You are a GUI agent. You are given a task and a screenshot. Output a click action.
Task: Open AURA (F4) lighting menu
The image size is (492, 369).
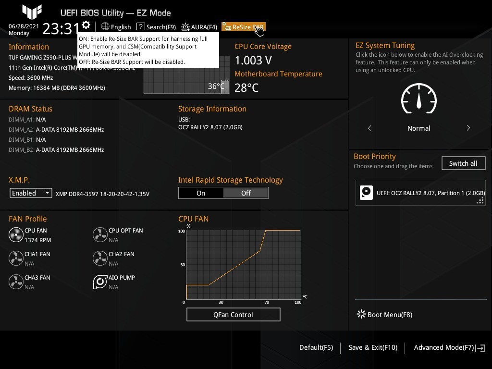pos(199,27)
